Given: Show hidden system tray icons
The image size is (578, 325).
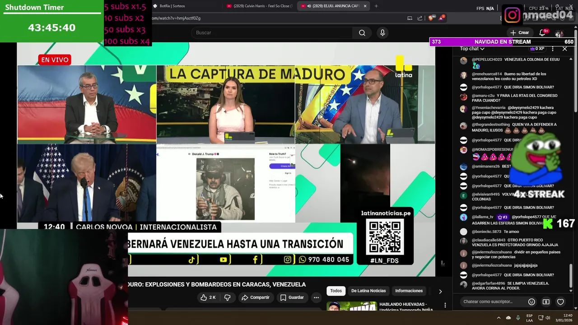Looking at the screenshot, I should point(500,318).
